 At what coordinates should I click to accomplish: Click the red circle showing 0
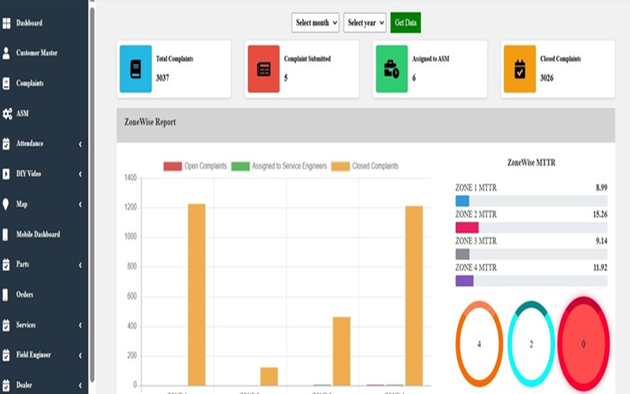(x=584, y=344)
